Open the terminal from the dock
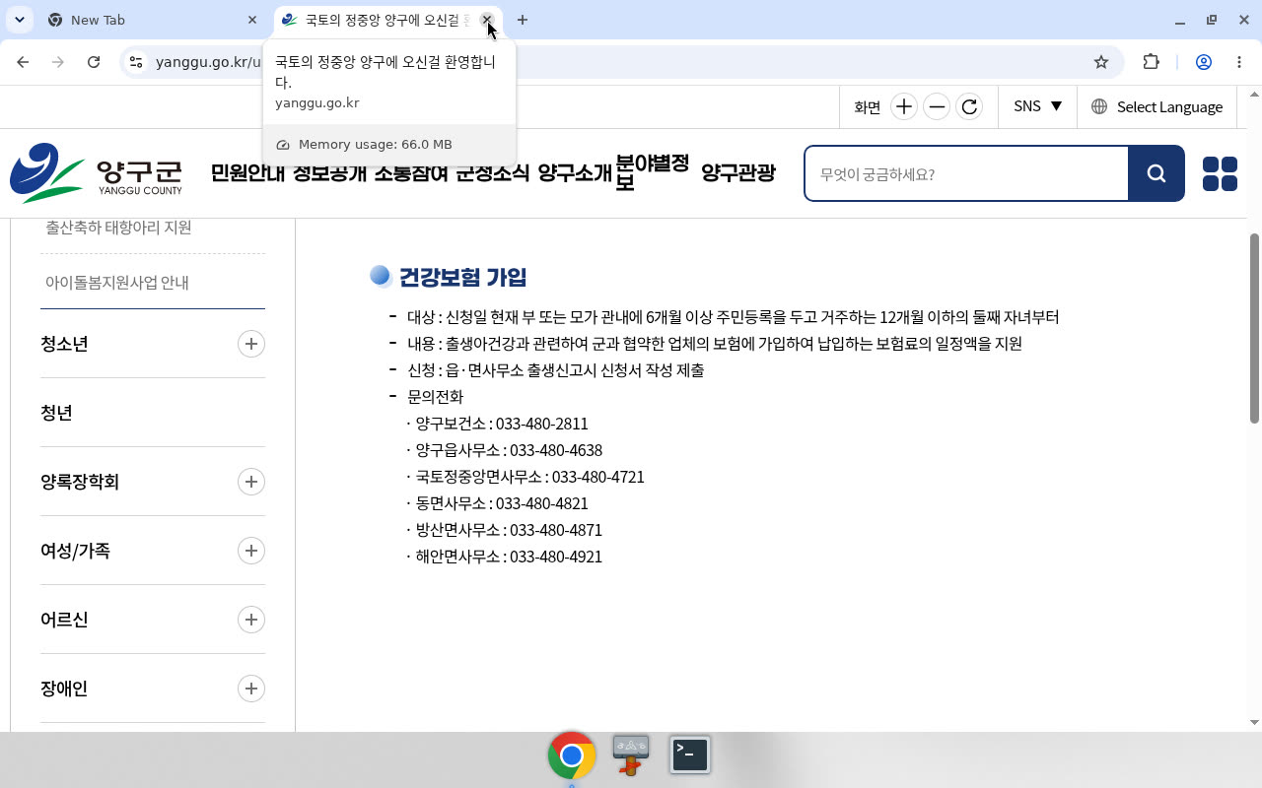 690,755
